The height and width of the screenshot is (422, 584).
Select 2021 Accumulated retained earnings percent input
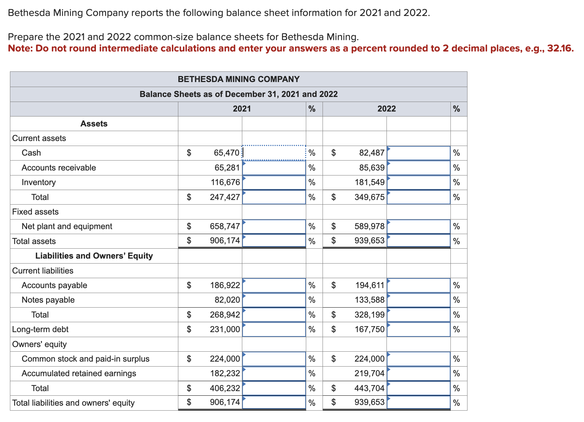[274, 373]
